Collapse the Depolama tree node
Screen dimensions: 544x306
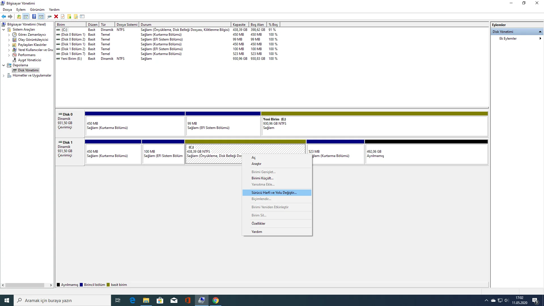tap(3, 65)
